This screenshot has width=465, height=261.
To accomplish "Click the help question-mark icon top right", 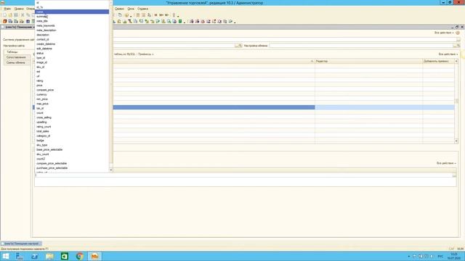I will pyautogui.click(x=458, y=33).
